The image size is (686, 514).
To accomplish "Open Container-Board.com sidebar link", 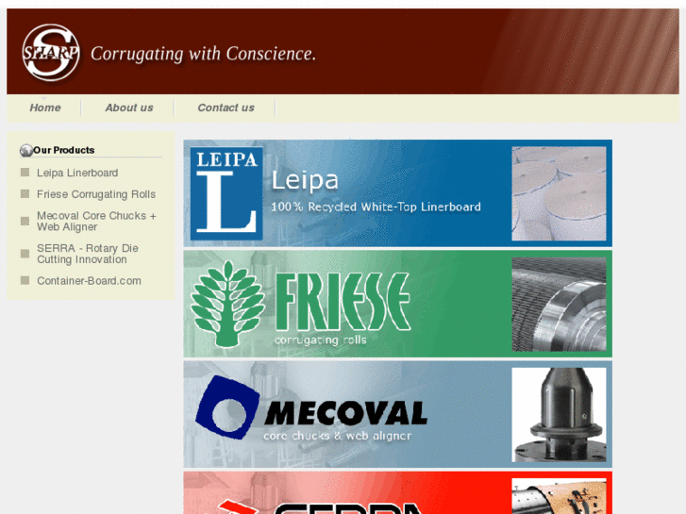I will (x=89, y=281).
